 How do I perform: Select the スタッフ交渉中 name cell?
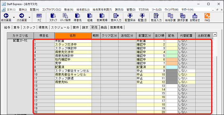(73, 44)
